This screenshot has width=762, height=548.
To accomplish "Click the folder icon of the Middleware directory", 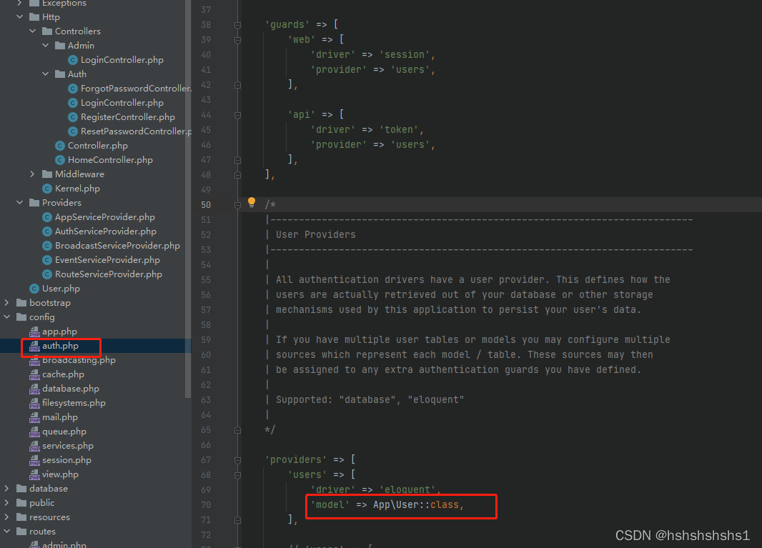I will [x=47, y=174].
